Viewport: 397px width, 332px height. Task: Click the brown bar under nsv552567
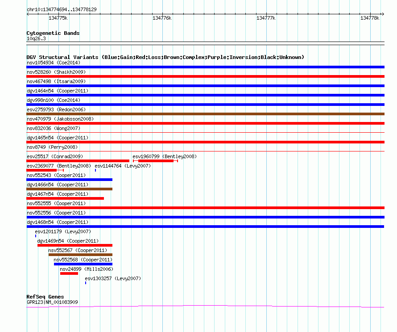click(80, 255)
